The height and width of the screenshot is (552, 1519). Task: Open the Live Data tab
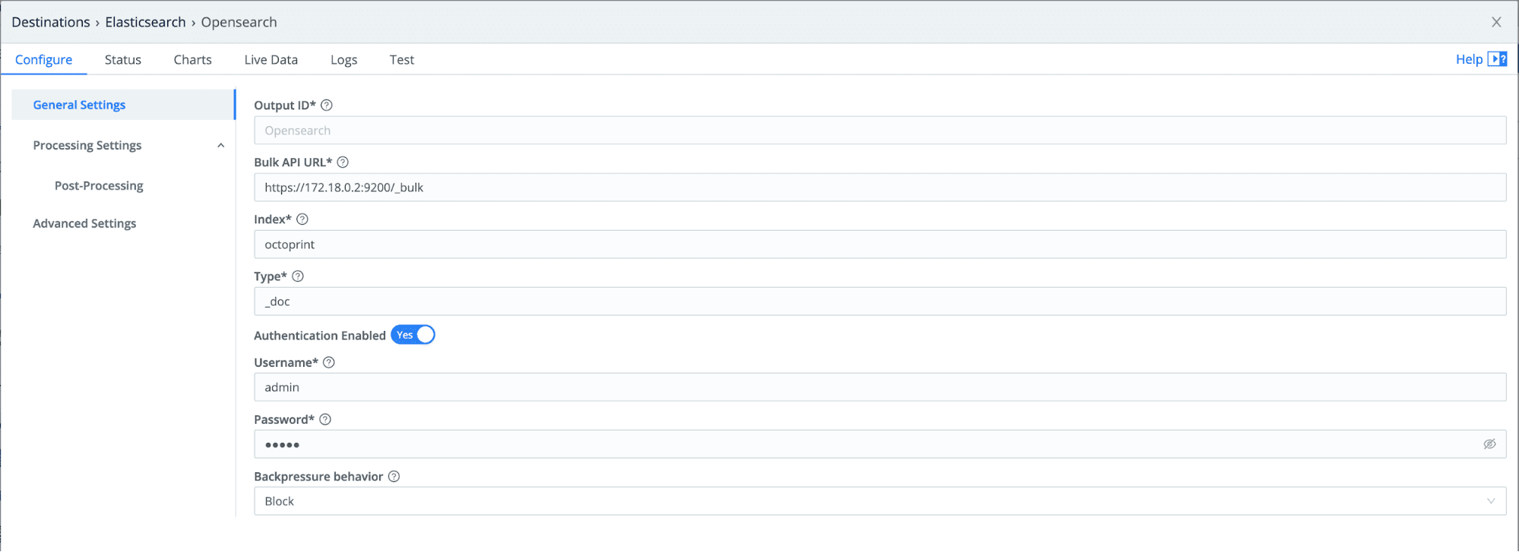point(271,60)
